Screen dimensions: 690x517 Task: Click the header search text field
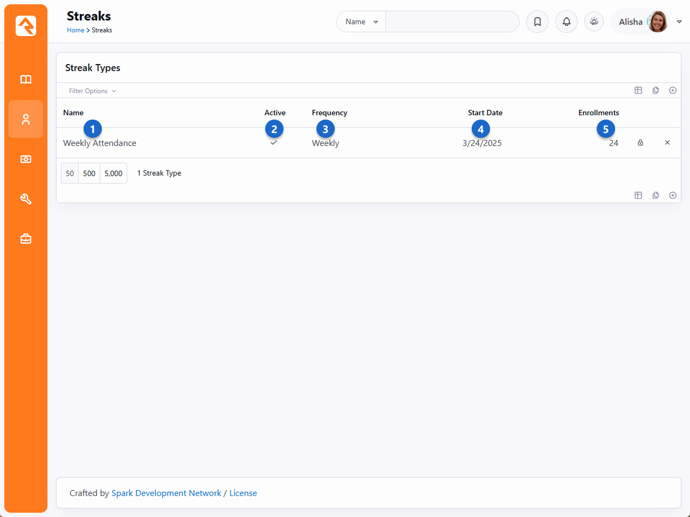pyautogui.click(x=452, y=22)
